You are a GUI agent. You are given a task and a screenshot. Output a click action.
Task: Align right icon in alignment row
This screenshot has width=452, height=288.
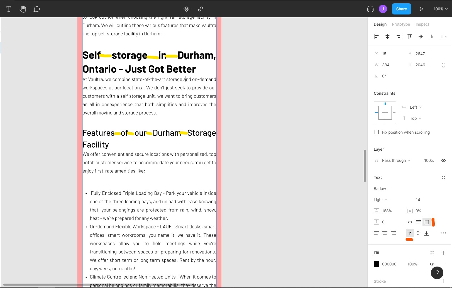(399, 36)
